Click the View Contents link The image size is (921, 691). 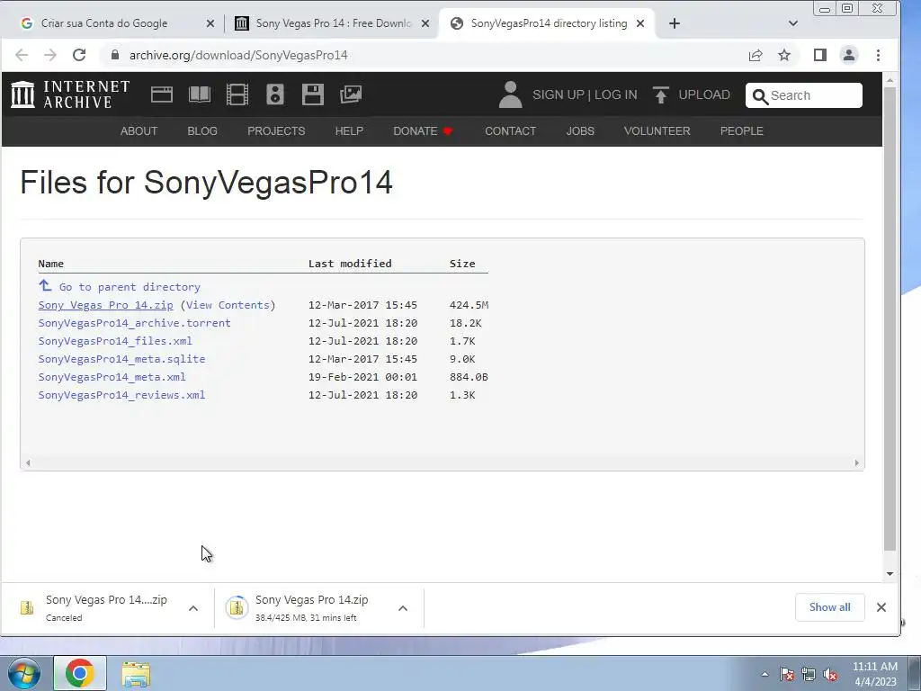click(x=228, y=305)
